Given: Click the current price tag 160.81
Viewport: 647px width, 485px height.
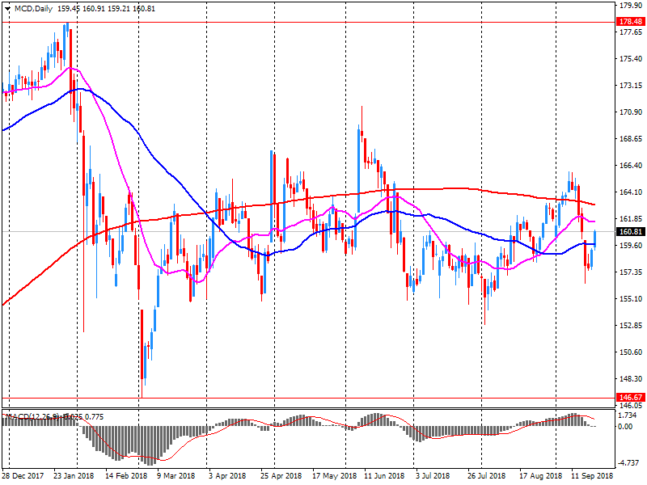Looking at the screenshot, I should (x=629, y=232).
